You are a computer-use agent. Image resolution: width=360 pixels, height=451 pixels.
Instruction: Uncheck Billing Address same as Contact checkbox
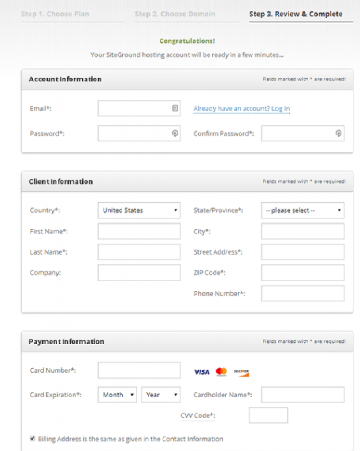point(33,438)
